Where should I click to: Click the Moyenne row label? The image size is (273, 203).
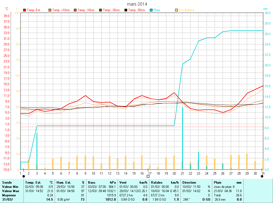(x=9, y=195)
